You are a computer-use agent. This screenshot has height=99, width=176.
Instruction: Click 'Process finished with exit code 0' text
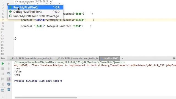(38, 81)
